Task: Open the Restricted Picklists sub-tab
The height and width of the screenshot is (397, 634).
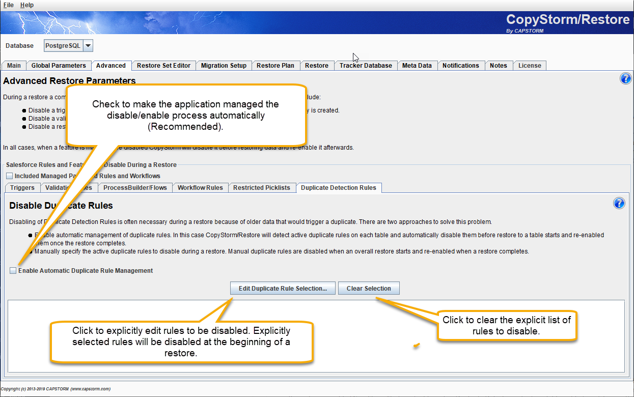Action: (x=262, y=188)
